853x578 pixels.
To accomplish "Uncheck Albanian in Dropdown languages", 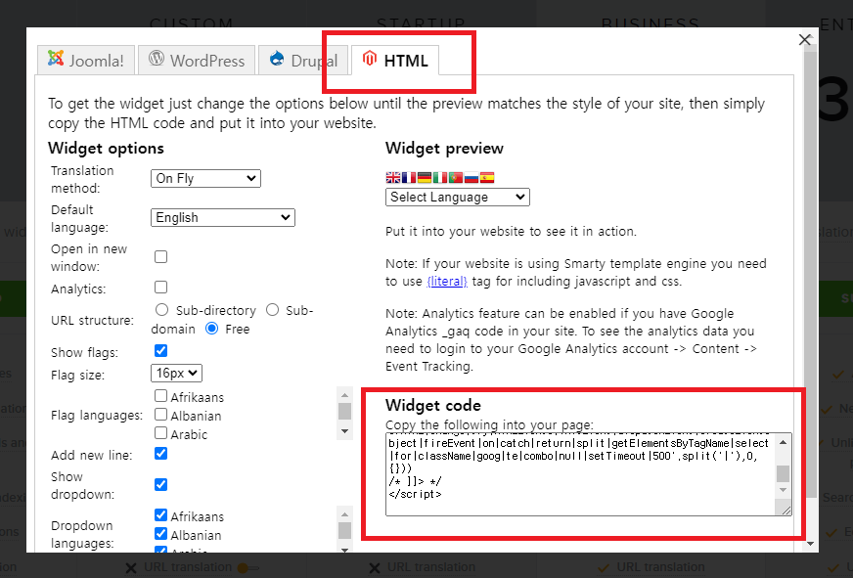I will (160, 534).
